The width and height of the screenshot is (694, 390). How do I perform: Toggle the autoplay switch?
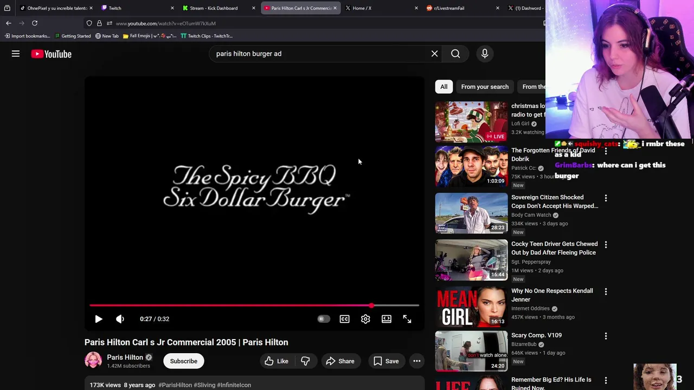pos(323,319)
